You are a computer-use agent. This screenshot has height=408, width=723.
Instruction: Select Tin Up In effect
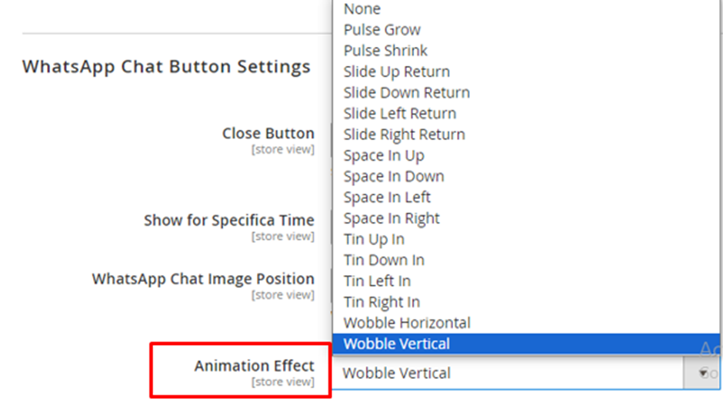pyautogui.click(x=526, y=239)
